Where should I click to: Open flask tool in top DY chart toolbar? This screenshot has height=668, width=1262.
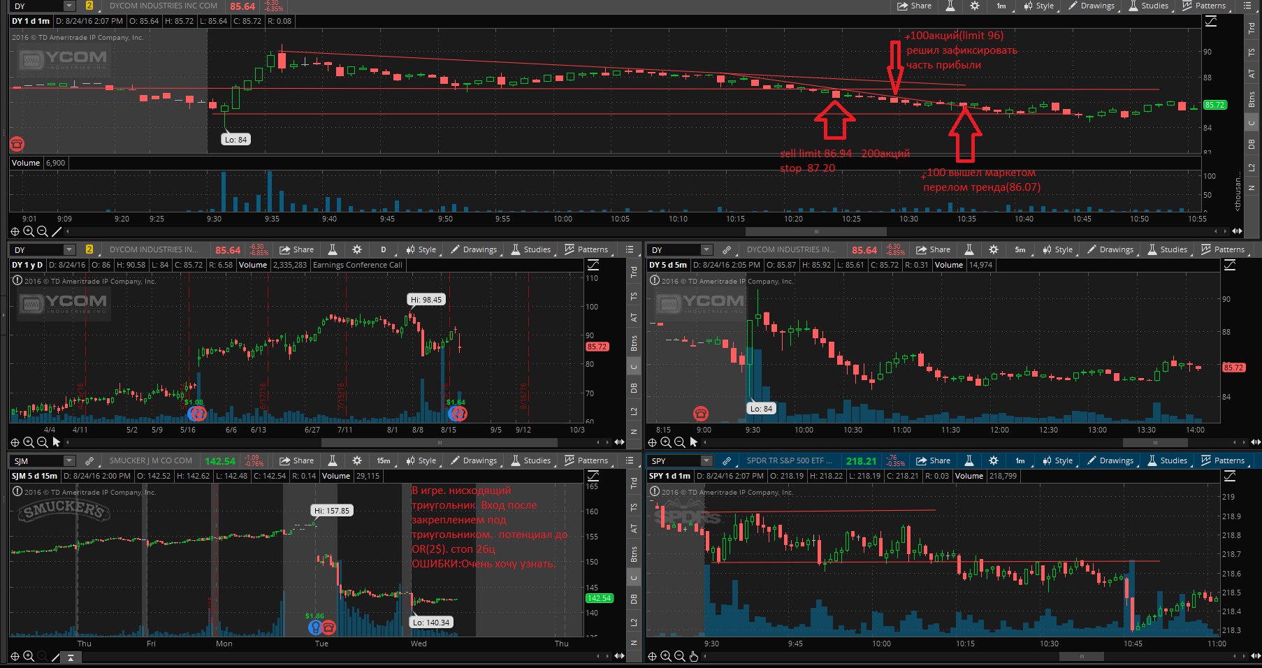(950, 6)
